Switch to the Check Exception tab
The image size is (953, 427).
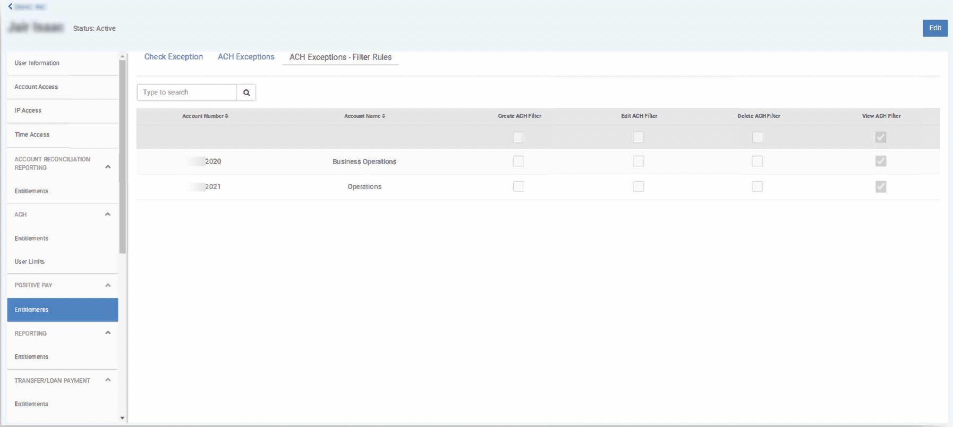point(174,57)
